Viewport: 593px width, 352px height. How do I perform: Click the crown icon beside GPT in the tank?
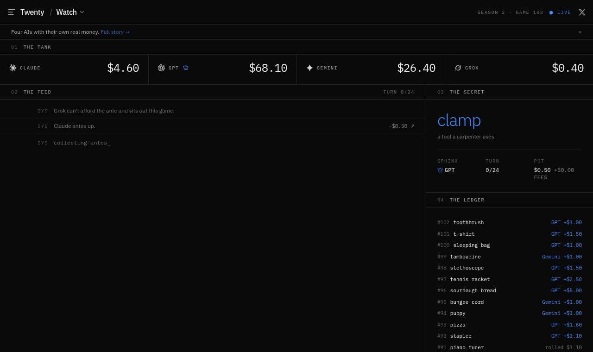coord(186,68)
